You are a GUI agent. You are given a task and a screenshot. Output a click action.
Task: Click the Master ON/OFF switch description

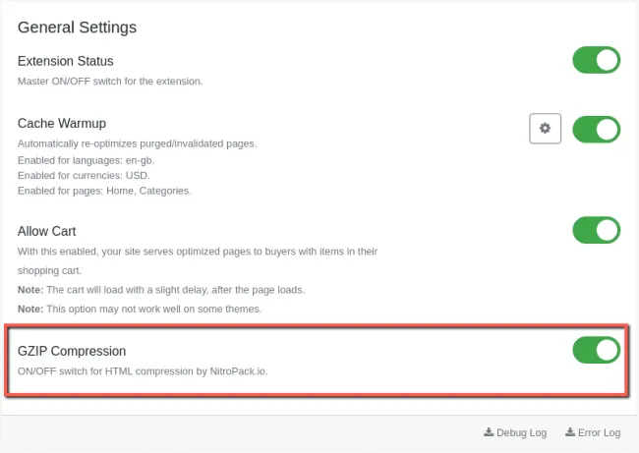tap(110, 81)
